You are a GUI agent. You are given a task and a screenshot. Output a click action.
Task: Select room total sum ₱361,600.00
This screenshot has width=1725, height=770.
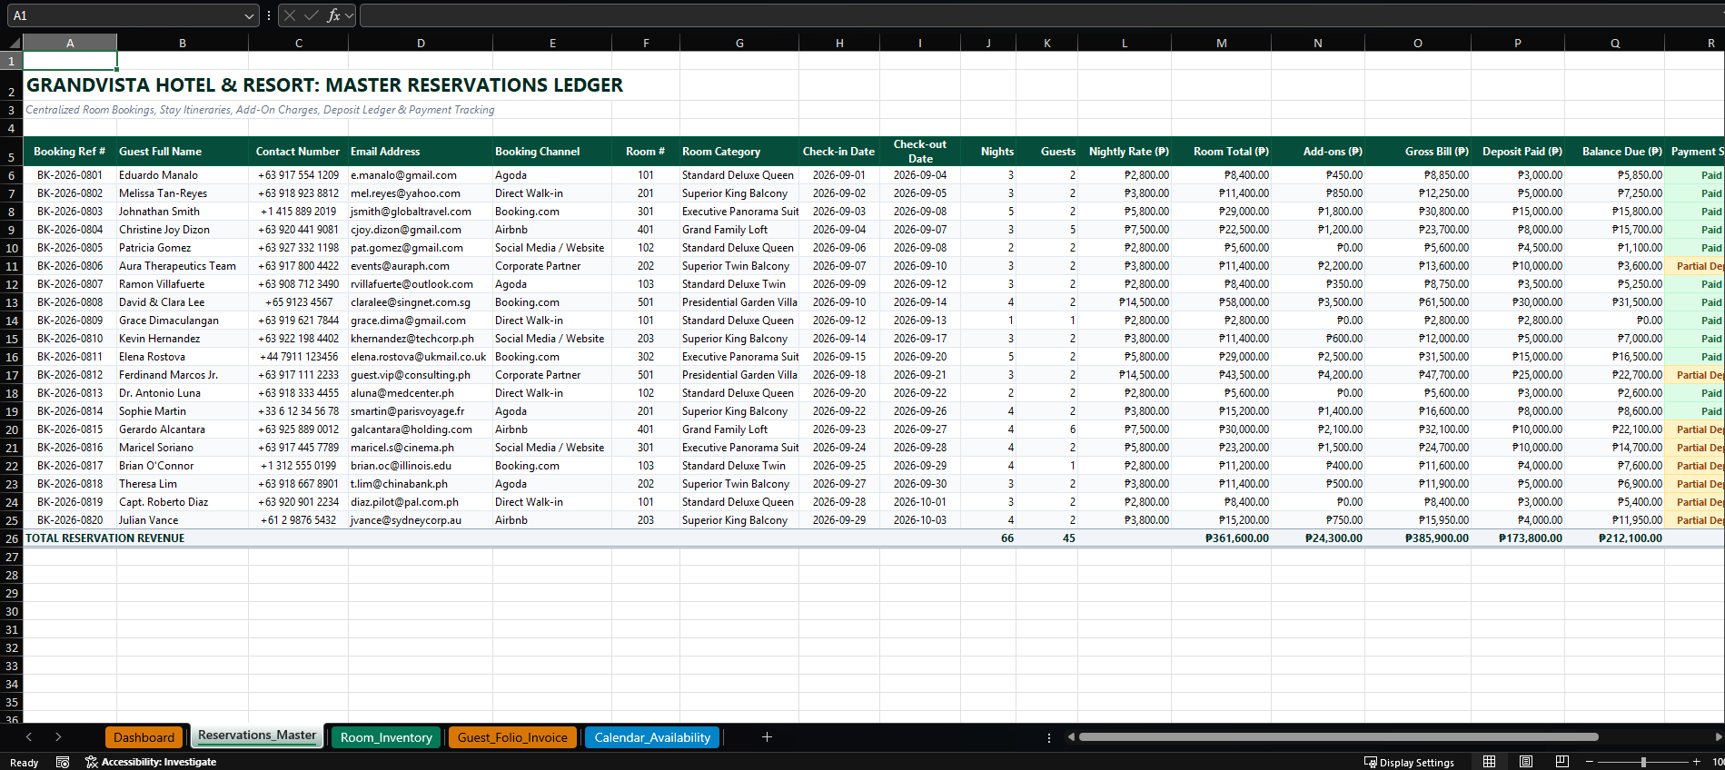(x=1221, y=538)
